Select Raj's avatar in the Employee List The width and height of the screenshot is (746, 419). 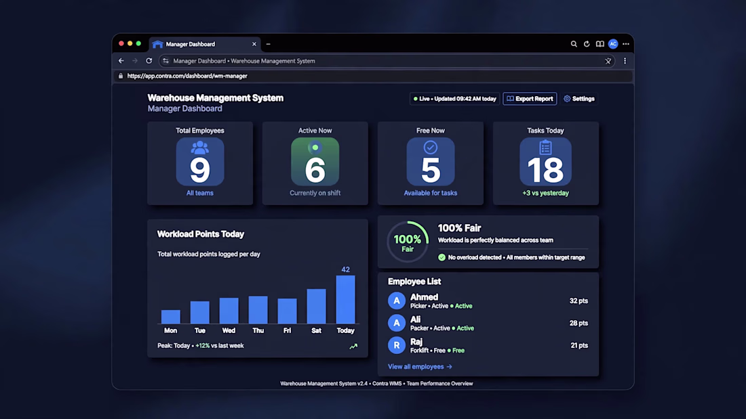click(x=396, y=345)
